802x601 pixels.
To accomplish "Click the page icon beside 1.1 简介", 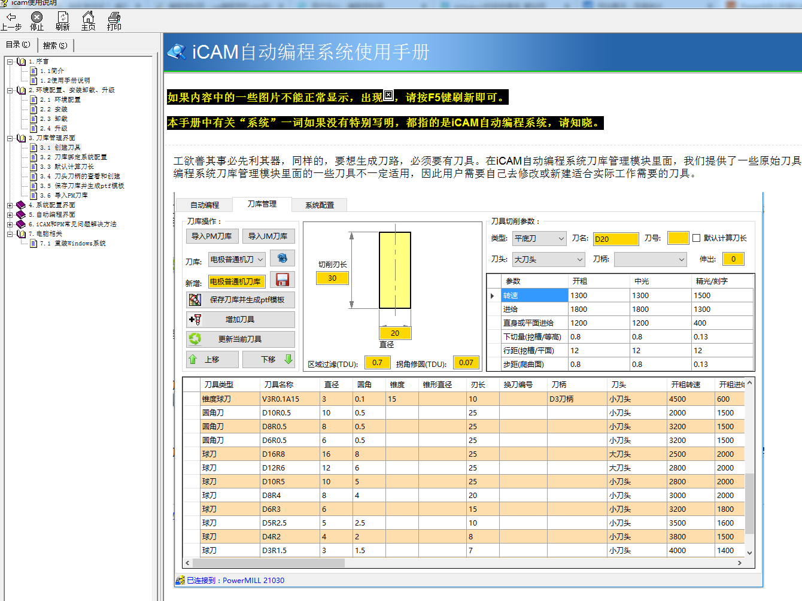I will (34, 71).
